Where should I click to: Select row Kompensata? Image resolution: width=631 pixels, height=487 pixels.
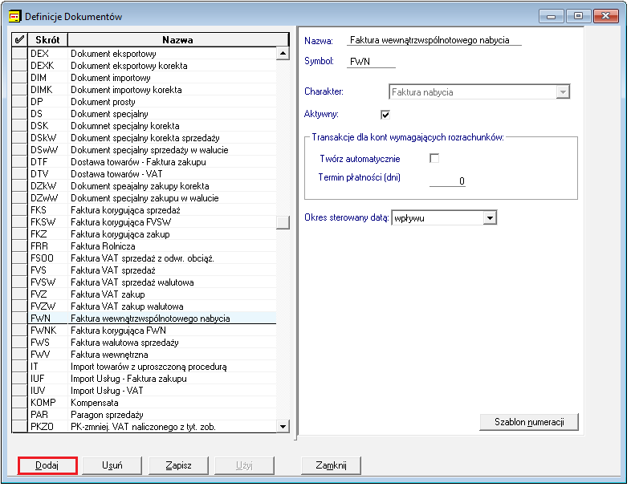[152, 403]
